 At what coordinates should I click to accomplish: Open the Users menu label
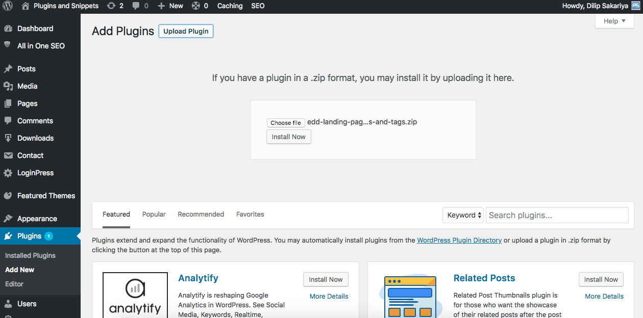click(27, 304)
